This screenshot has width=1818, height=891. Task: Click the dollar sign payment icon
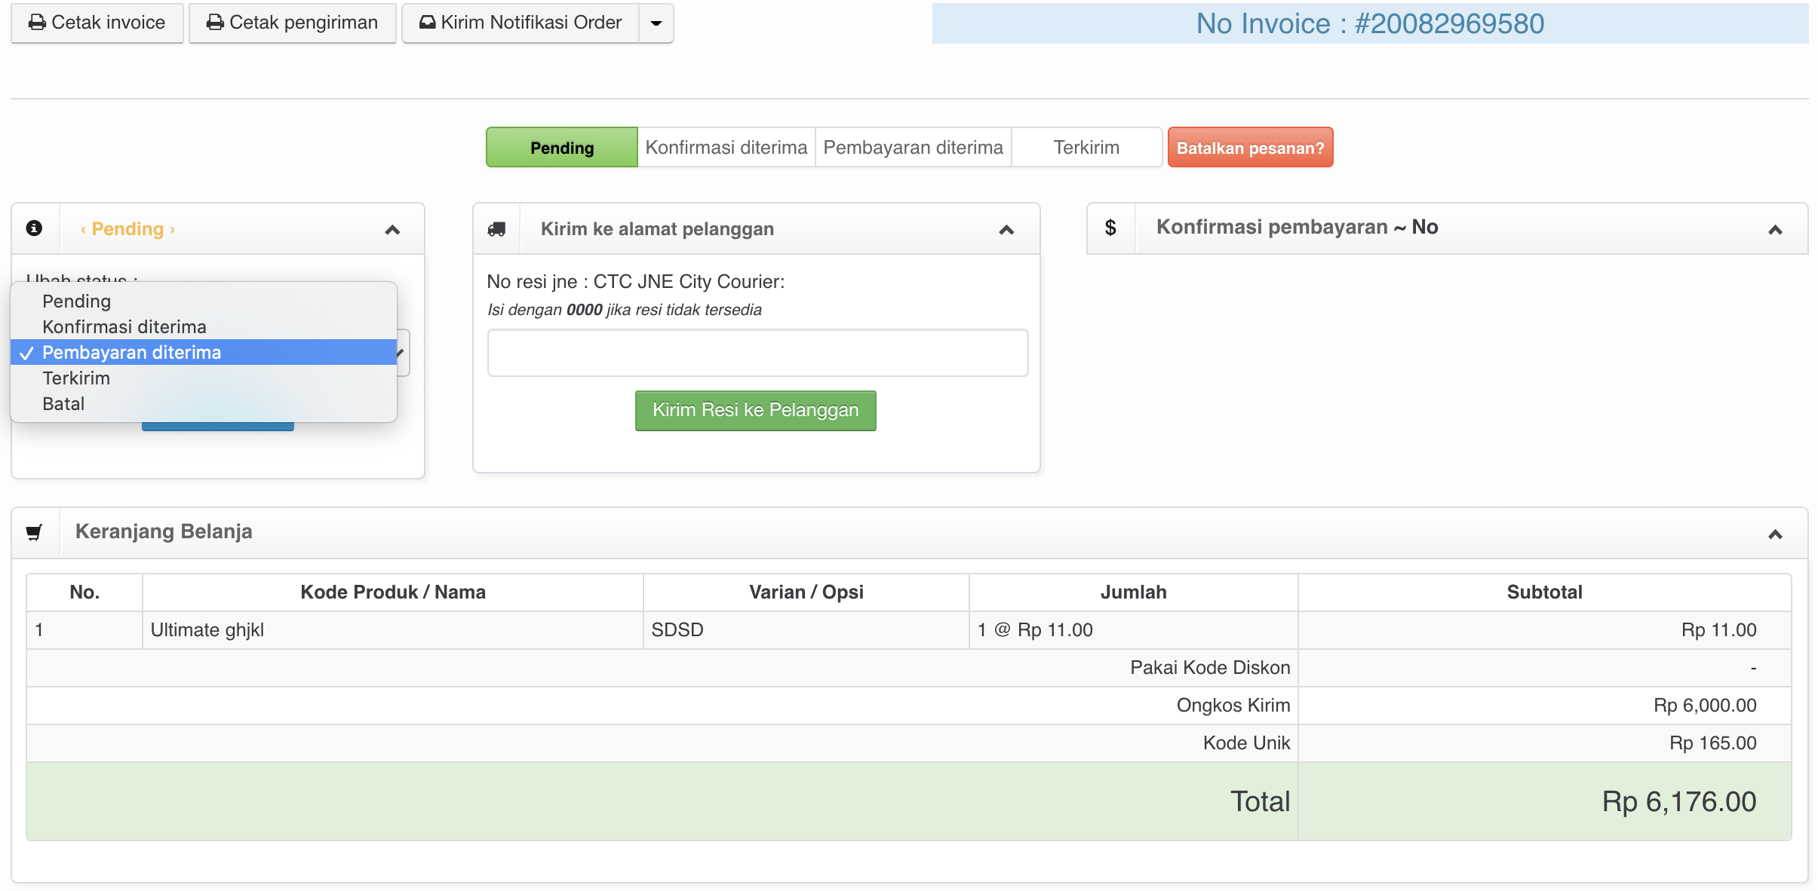click(1110, 228)
